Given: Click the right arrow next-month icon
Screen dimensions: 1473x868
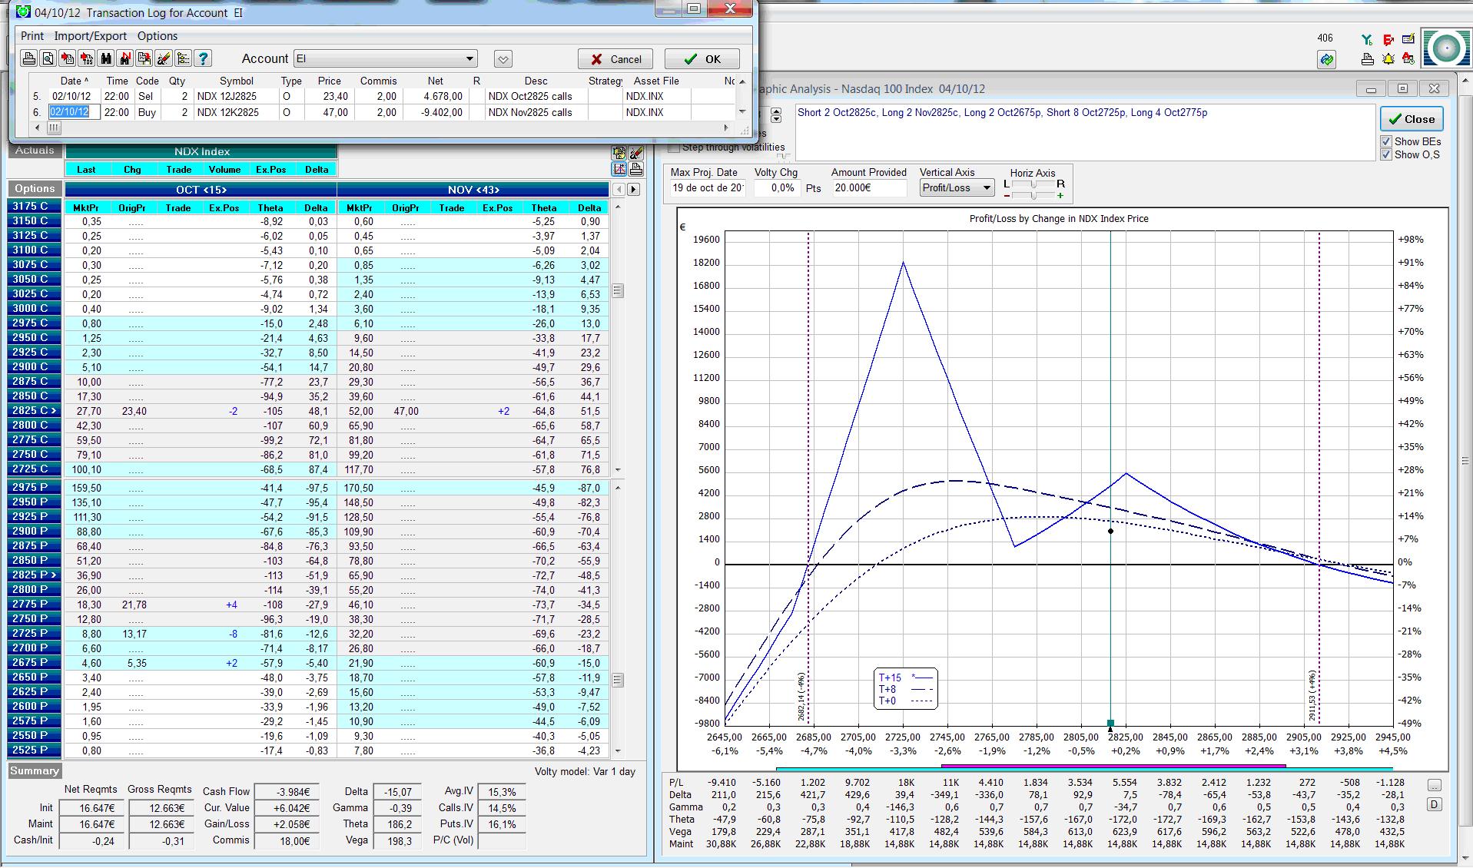Looking at the screenshot, I should click(634, 189).
